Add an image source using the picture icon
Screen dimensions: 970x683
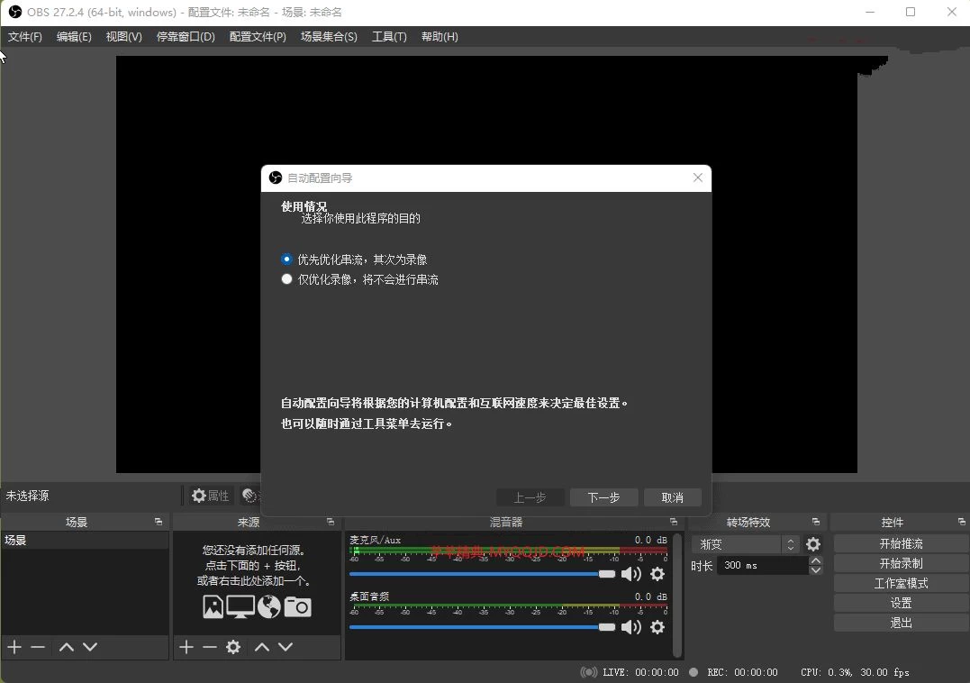click(x=213, y=606)
